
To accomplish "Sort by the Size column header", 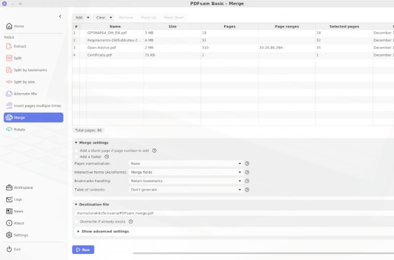I will coord(173,26).
